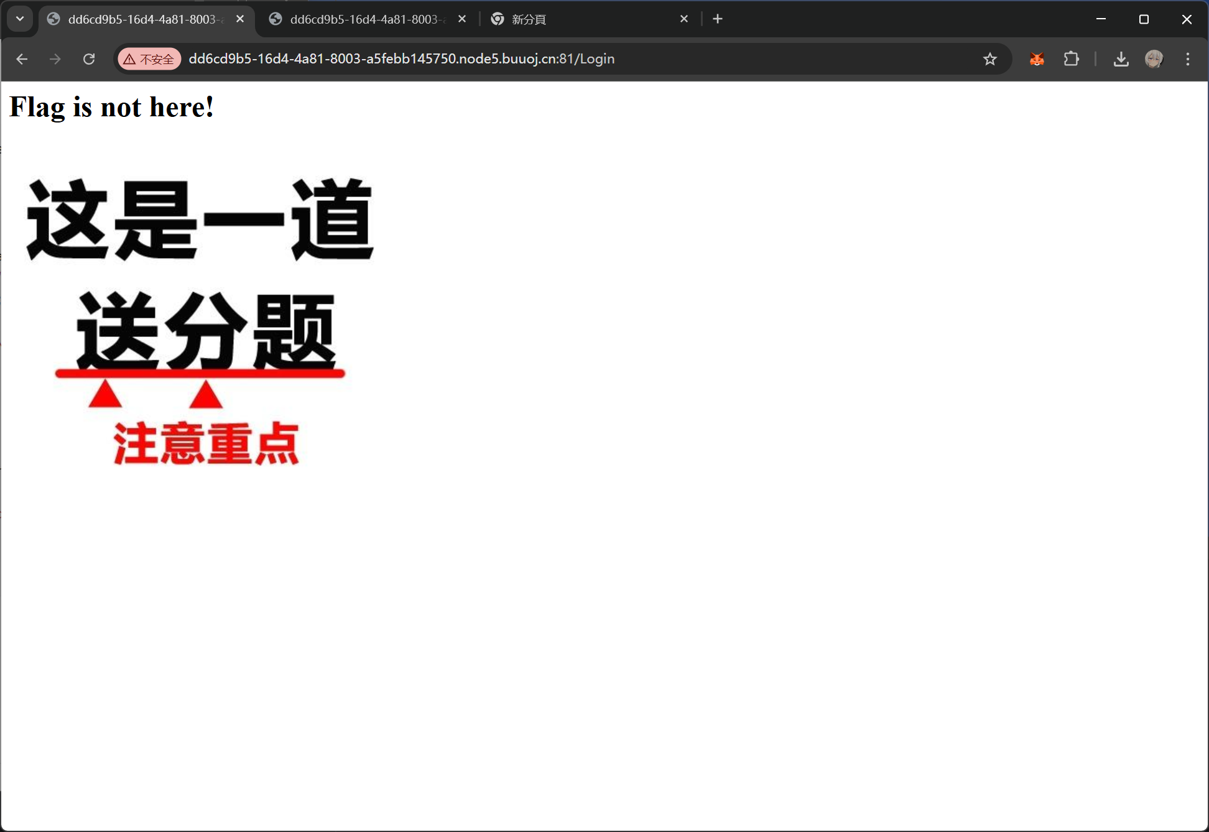Close the first dd6cd9b5 tab
Viewport: 1209px width, 832px height.
240,19
